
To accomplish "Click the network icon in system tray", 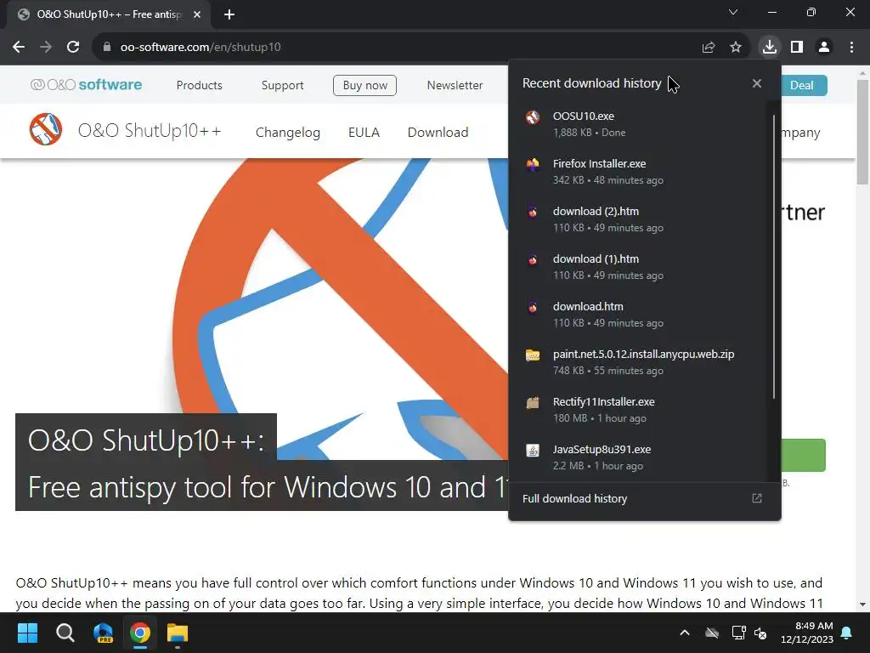I will point(738,633).
